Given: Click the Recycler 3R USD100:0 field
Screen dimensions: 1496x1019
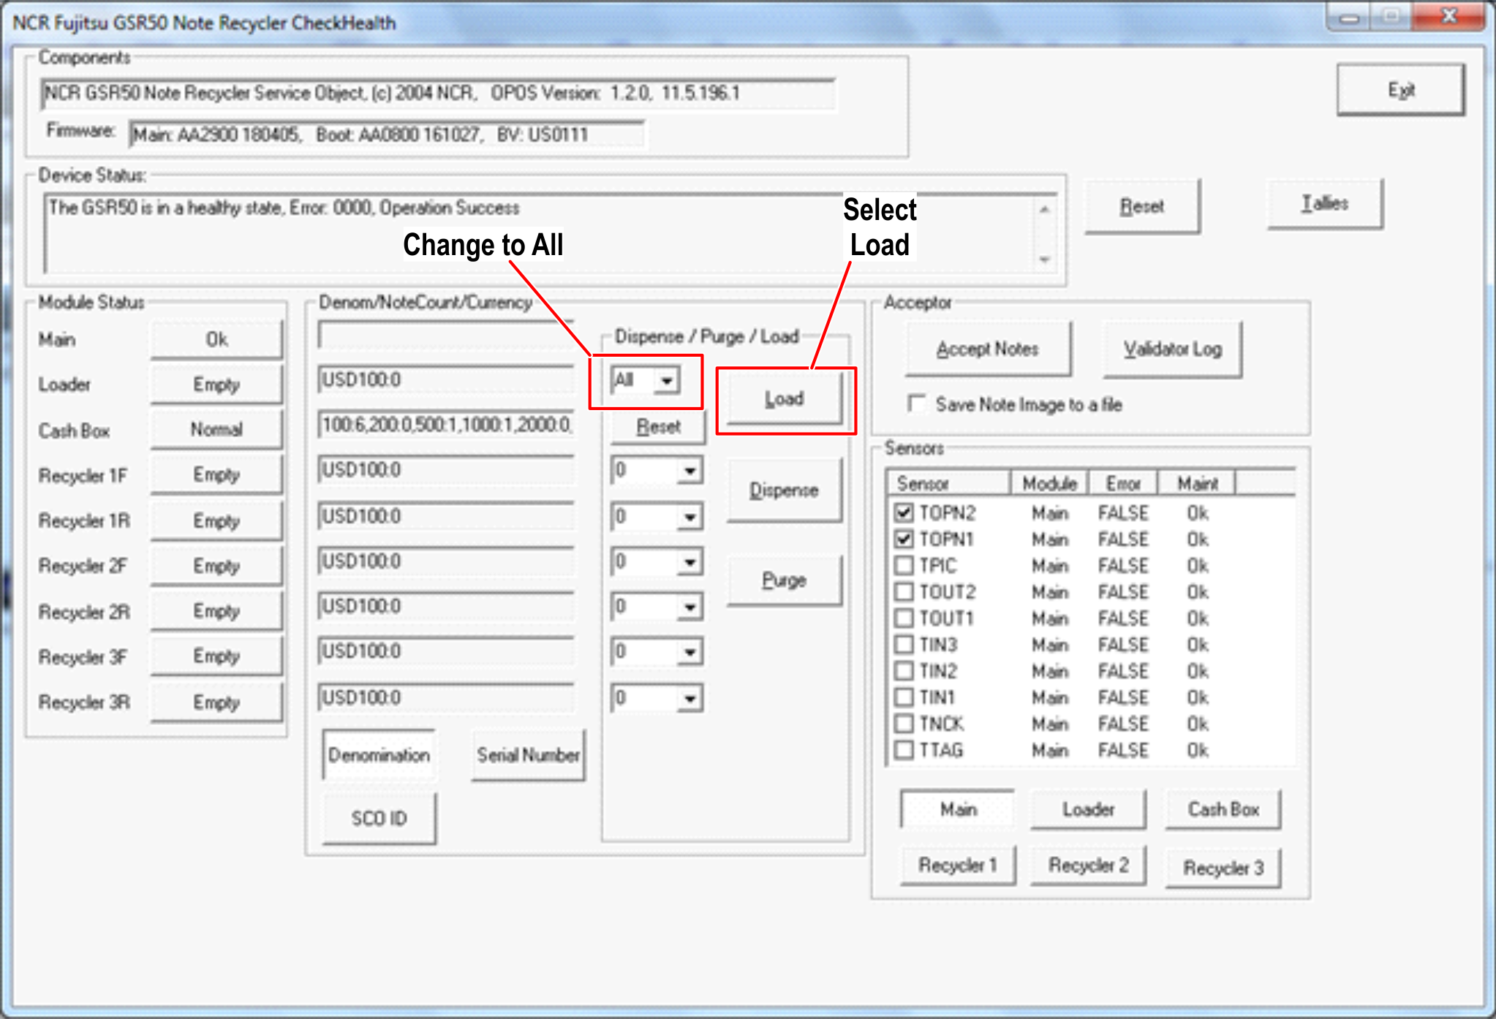Looking at the screenshot, I should coord(446,697).
